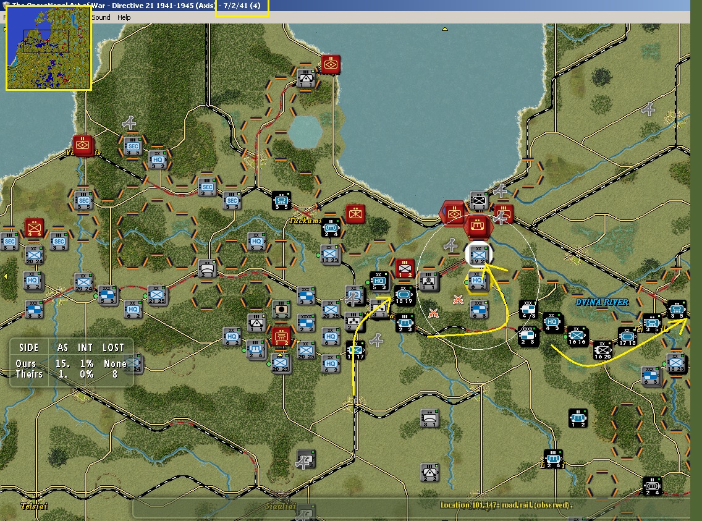Select the red Soviet infantry unit 4 4
The width and height of the screenshot is (702, 521).
click(34, 228)
